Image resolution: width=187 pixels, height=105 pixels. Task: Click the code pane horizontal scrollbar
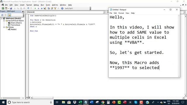[43, 98]
